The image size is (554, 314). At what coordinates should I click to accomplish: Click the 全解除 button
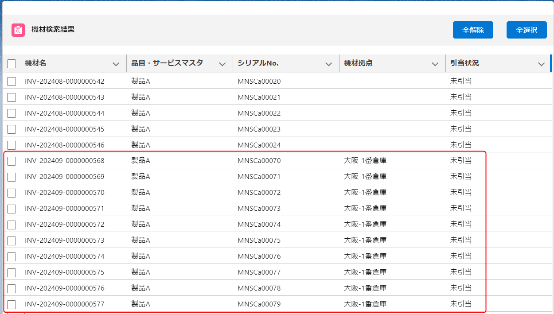pos(473,30)
